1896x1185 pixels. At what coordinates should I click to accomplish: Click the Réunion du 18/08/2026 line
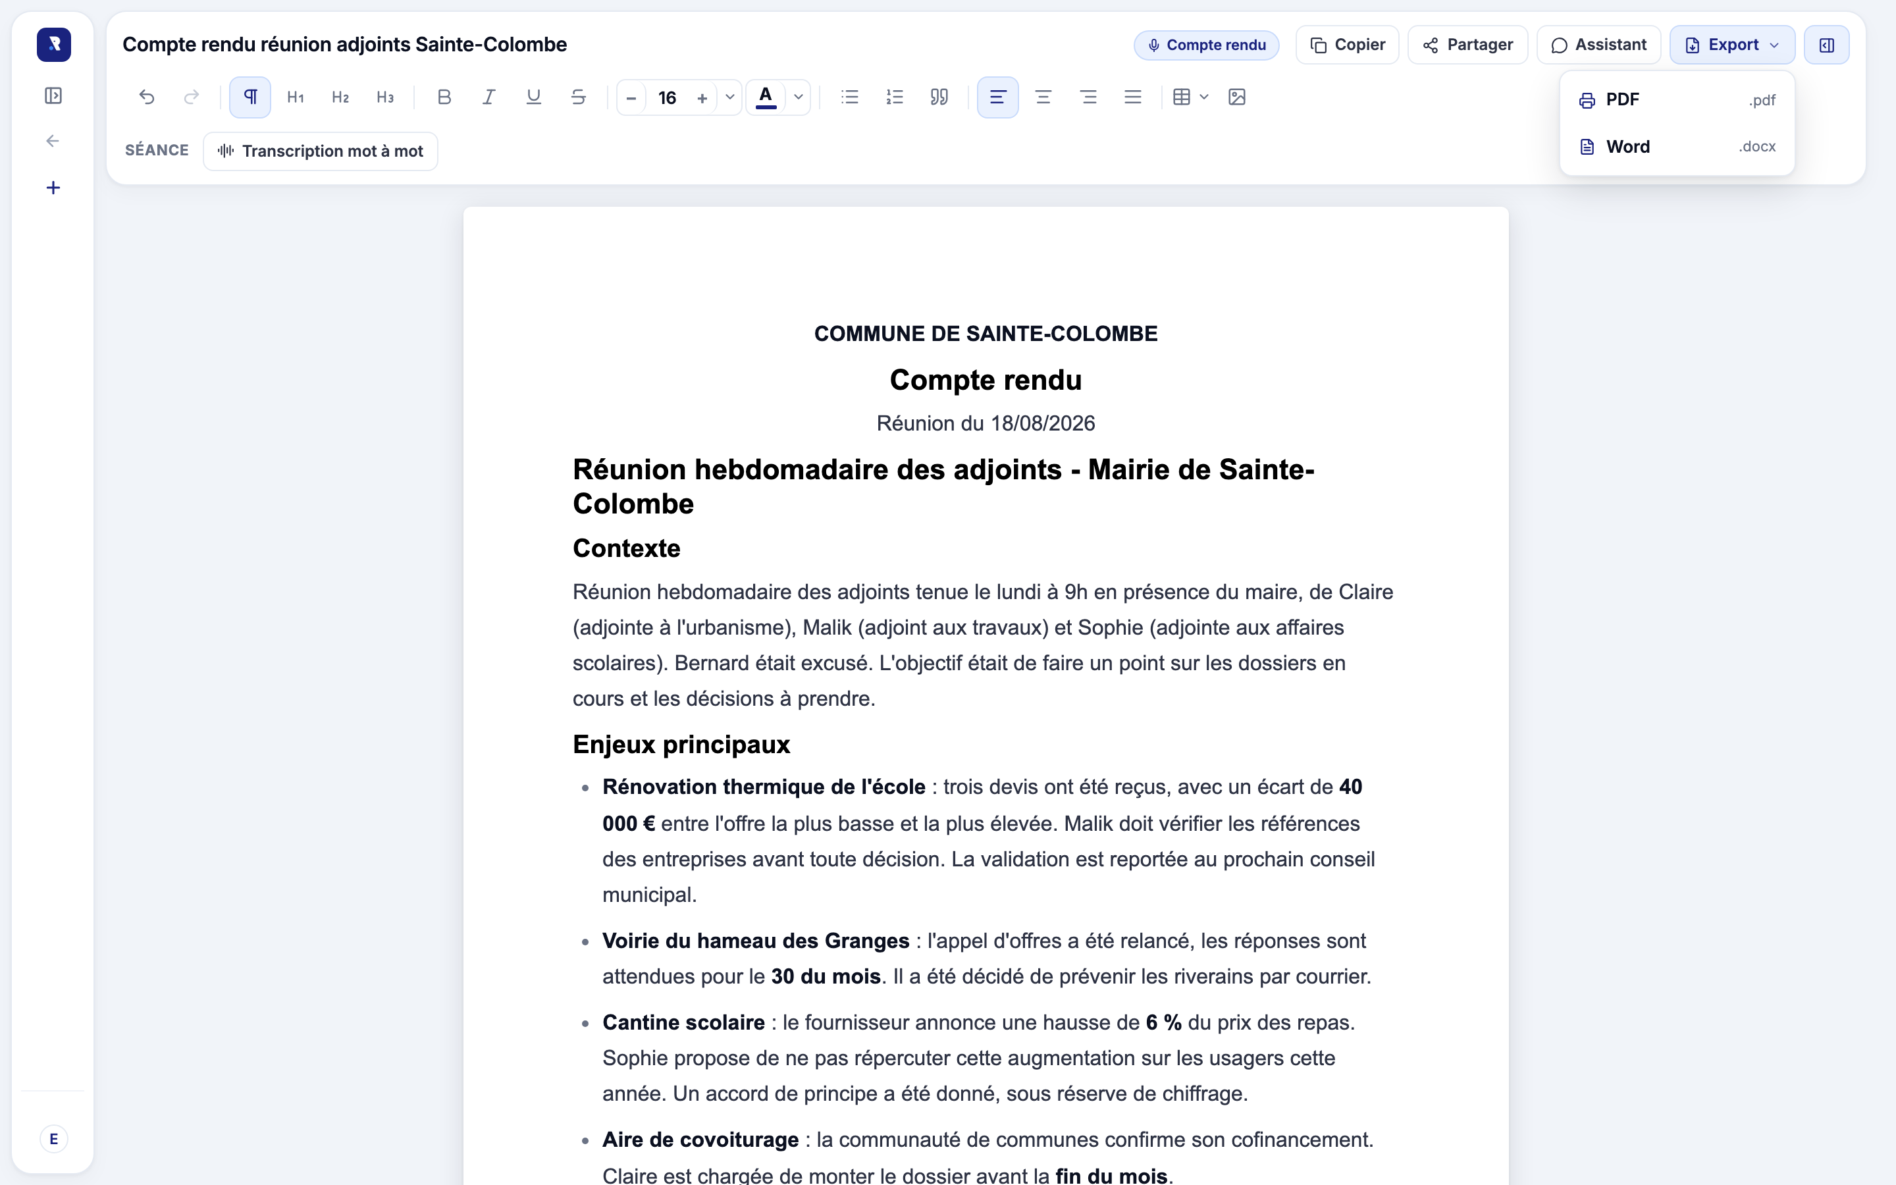986,423
